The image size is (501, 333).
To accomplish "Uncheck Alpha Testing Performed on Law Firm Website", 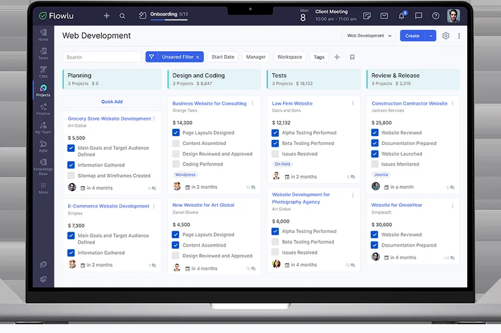I will (276, 132).
